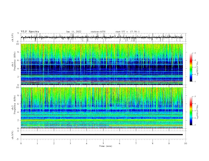The width and height of the screenshot is (209, 161).
Task: Click the 'start UT = 17:30:1' label
Action: (127, 32)
